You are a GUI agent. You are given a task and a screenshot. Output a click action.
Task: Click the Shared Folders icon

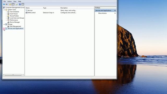click(x=8, y=16)
